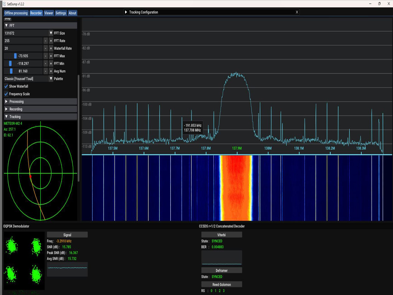
Task: Click the Peak SNR 16.367 value
Action: pyautogui.click(x=73, y=253)
